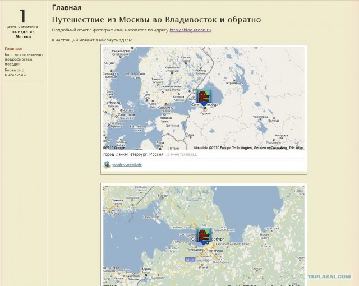Click the M-11 road badge on lower map

point(190,260)
